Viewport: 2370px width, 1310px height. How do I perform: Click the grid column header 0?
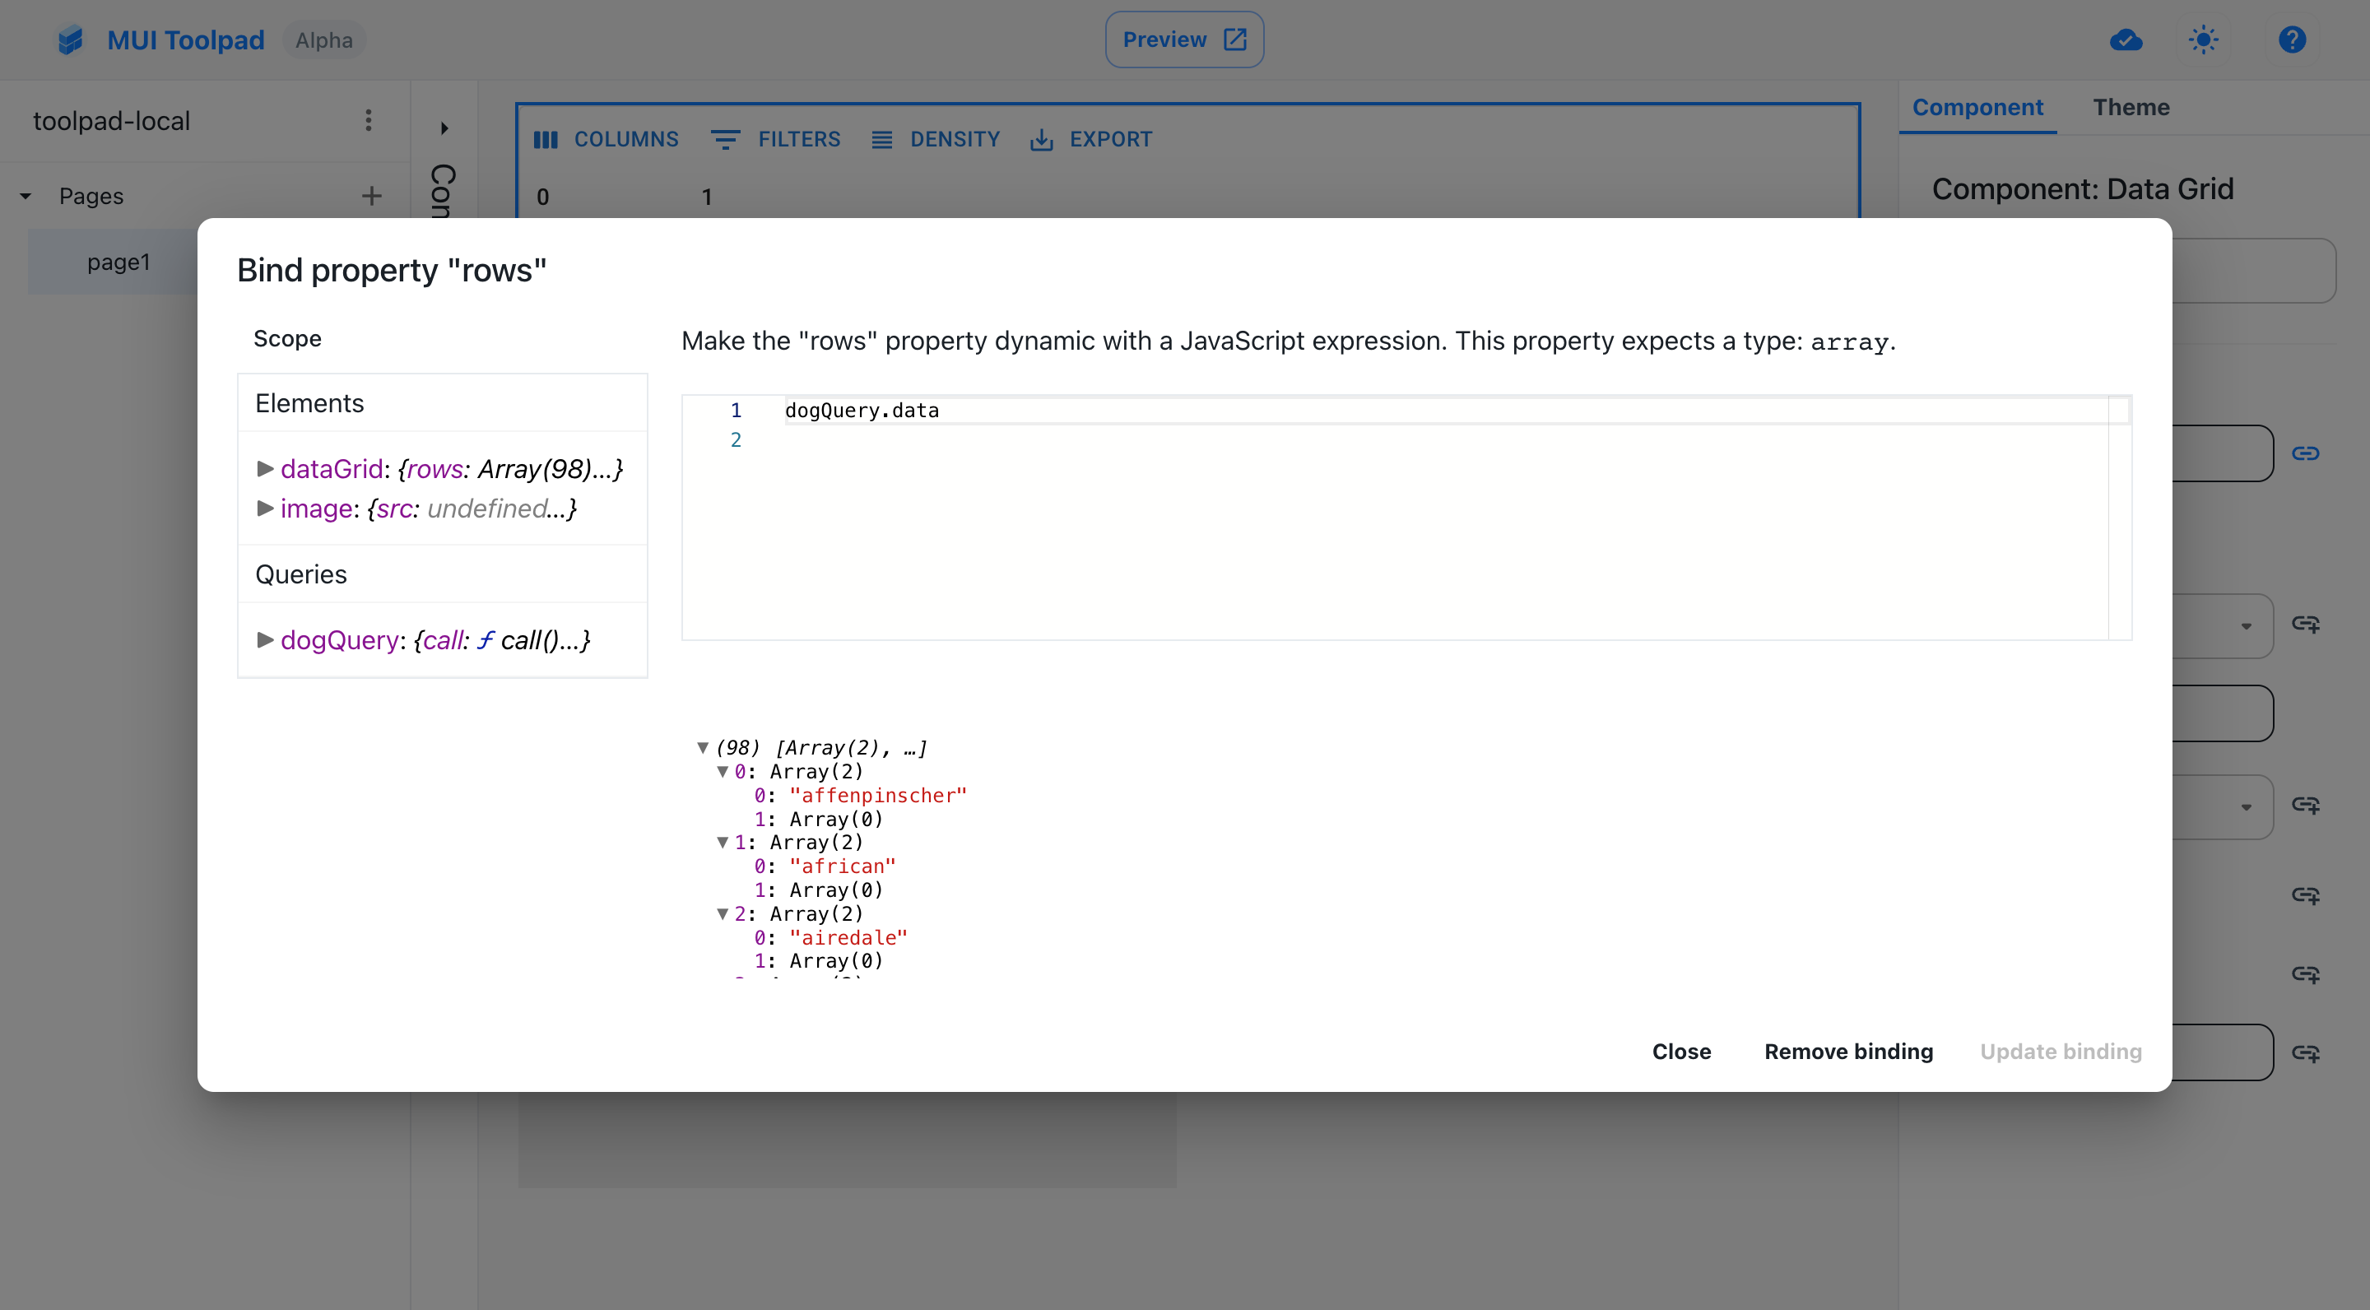[x=543, y=197]
